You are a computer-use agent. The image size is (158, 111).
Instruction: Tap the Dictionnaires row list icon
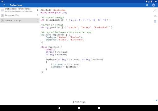(2, 10)
